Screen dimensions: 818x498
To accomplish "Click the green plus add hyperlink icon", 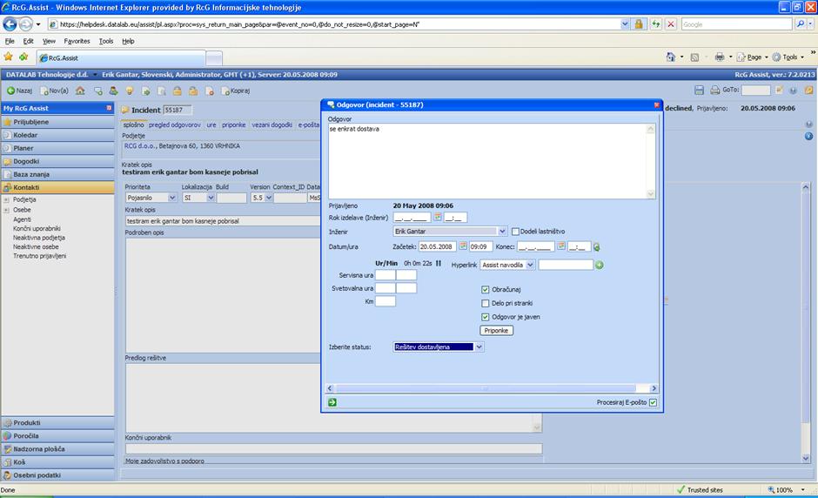I will pyautogui.click(x=600, y=266).
